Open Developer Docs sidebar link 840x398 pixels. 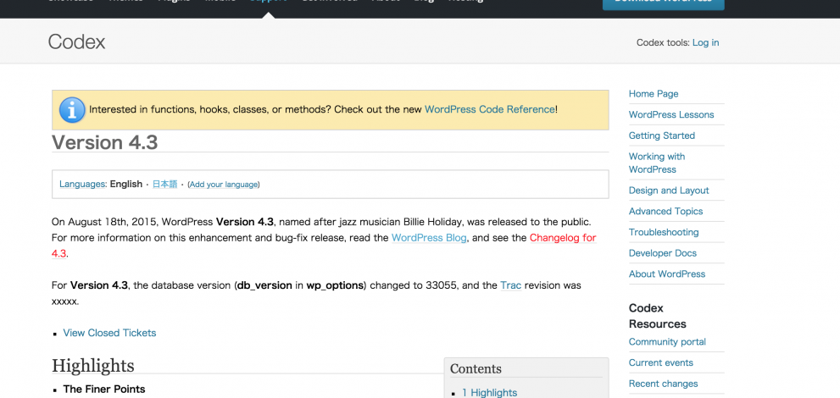663,253
